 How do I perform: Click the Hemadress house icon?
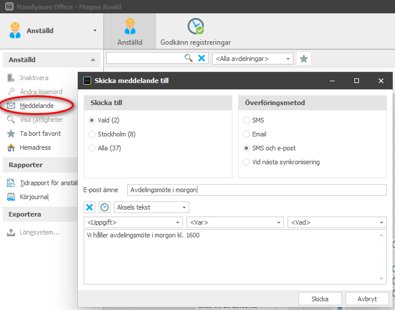pos(11,147)
